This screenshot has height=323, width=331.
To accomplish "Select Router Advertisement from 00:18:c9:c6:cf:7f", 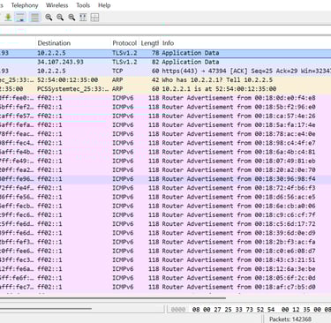I will [x=165, y=214].
